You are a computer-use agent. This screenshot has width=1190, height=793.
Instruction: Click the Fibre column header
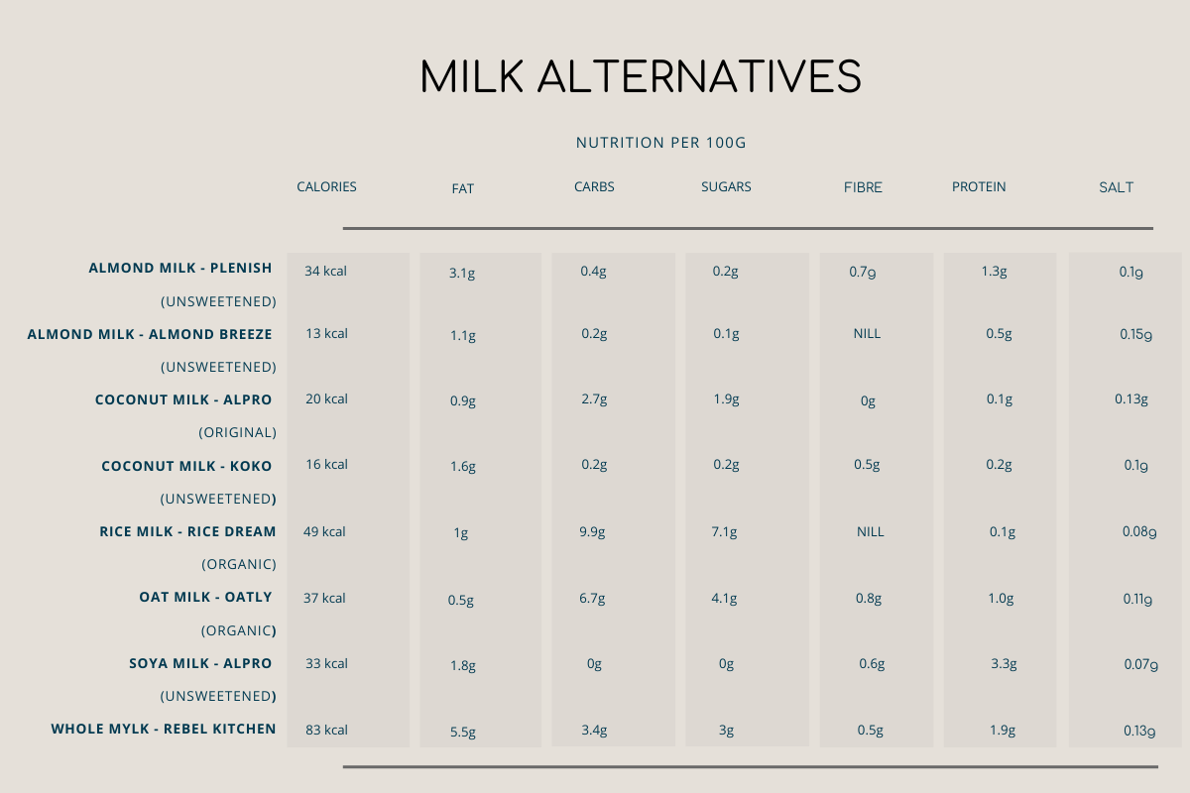pos(863,187)
